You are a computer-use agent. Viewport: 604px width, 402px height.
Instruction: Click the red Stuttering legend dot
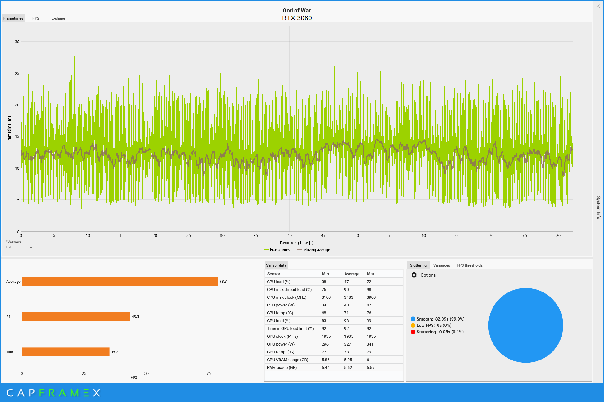point(413,332)
